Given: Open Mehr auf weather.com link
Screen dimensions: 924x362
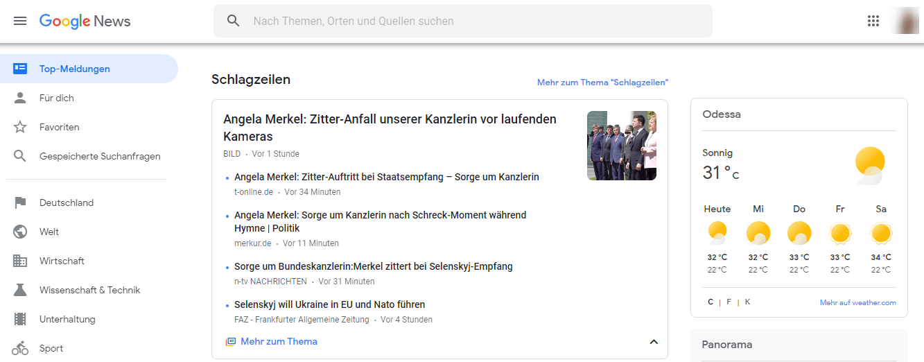Looking at the screenshot, I should [x=857, y=302].
